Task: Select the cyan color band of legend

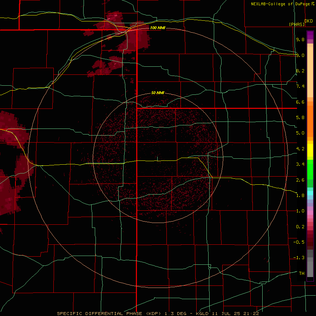Action: 310,193
